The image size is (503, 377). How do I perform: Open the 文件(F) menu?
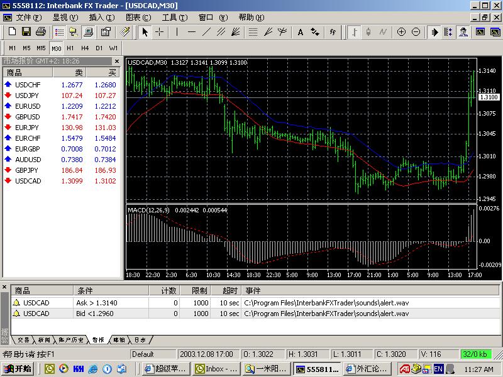(x=29, y=18)
